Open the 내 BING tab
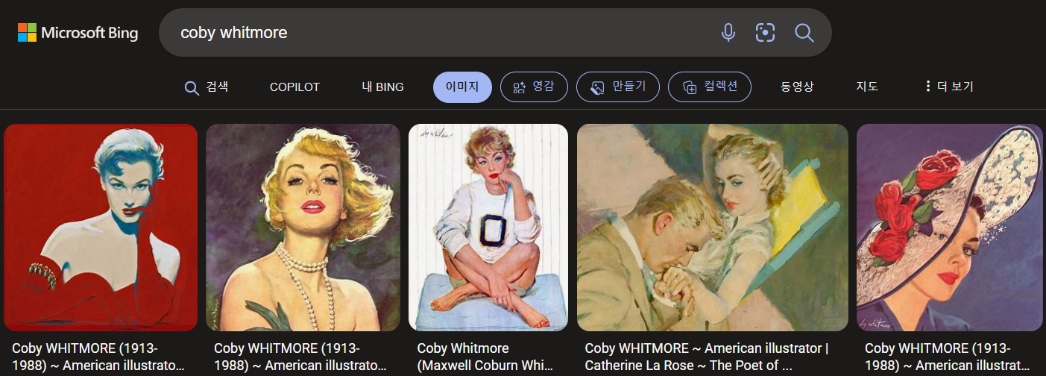This screenshot has width=1046, height=376. [382, 87]
